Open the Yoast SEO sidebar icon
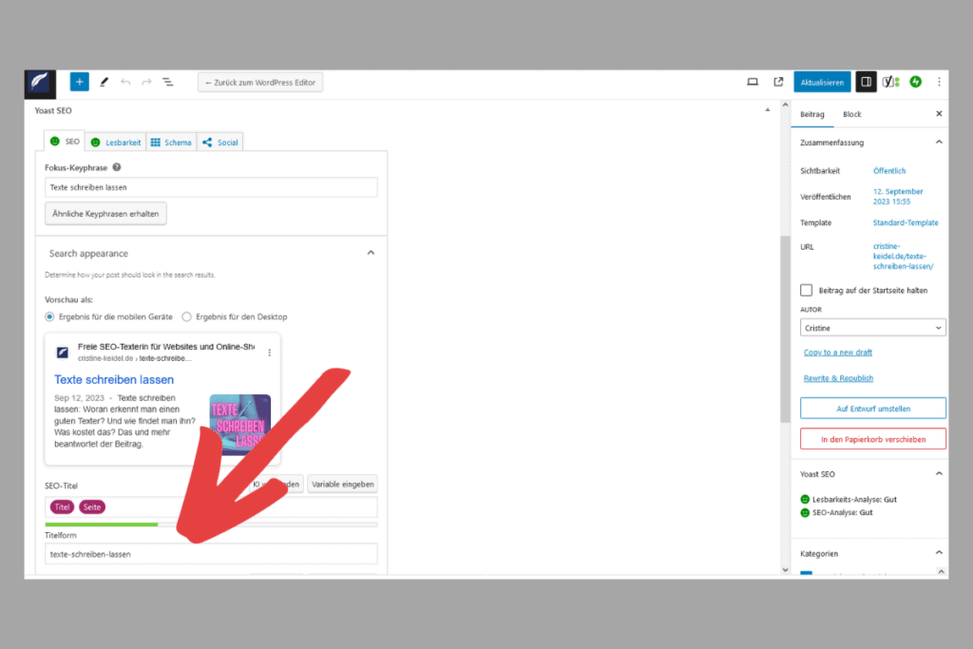Image resolution: width=973 pixels, height=649 pixels. (891, 82)
